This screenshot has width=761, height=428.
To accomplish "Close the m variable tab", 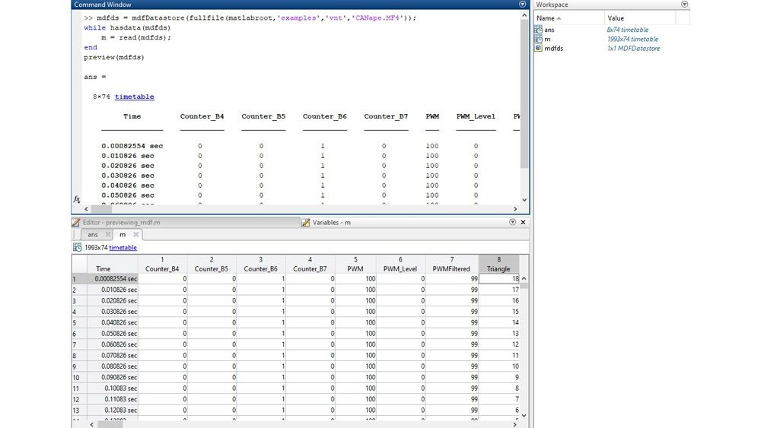I will [135, 235].
